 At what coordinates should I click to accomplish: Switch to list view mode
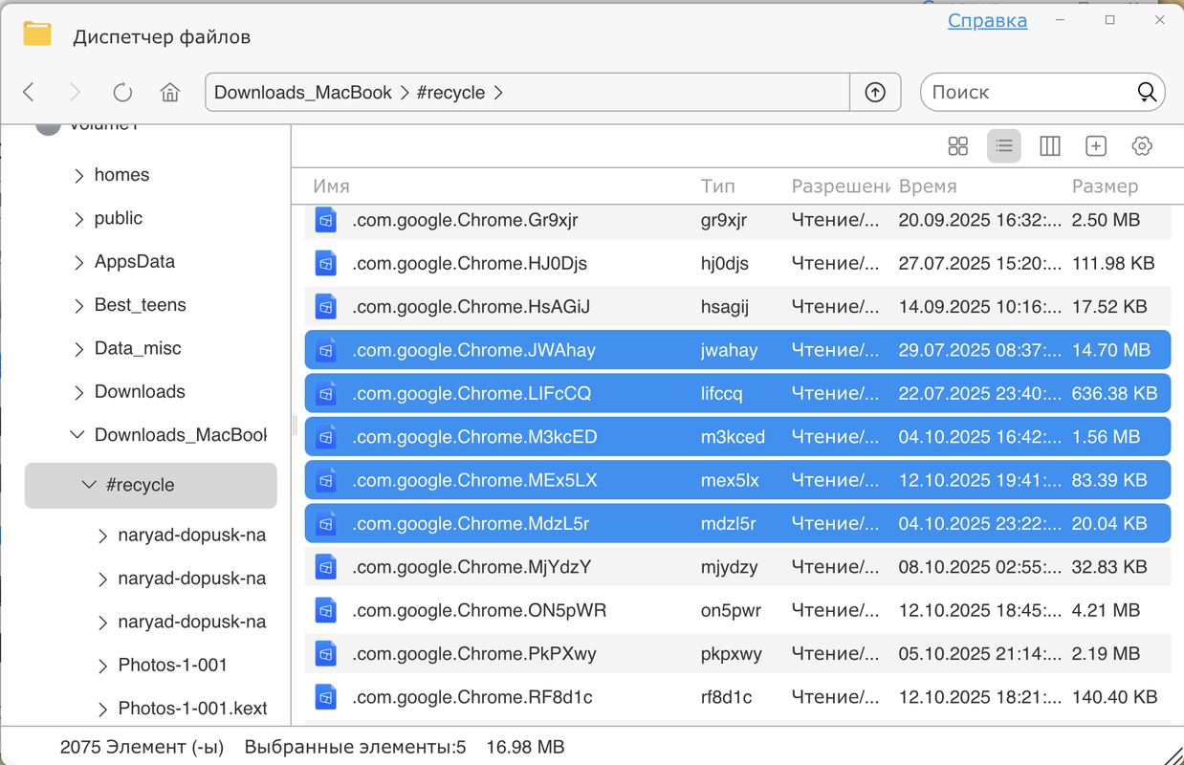tap(1004, 146)
